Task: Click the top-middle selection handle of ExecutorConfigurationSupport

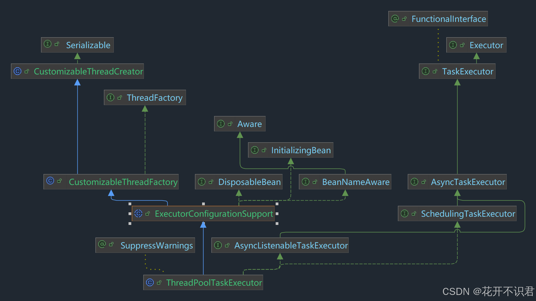Action: click(203, 204)
